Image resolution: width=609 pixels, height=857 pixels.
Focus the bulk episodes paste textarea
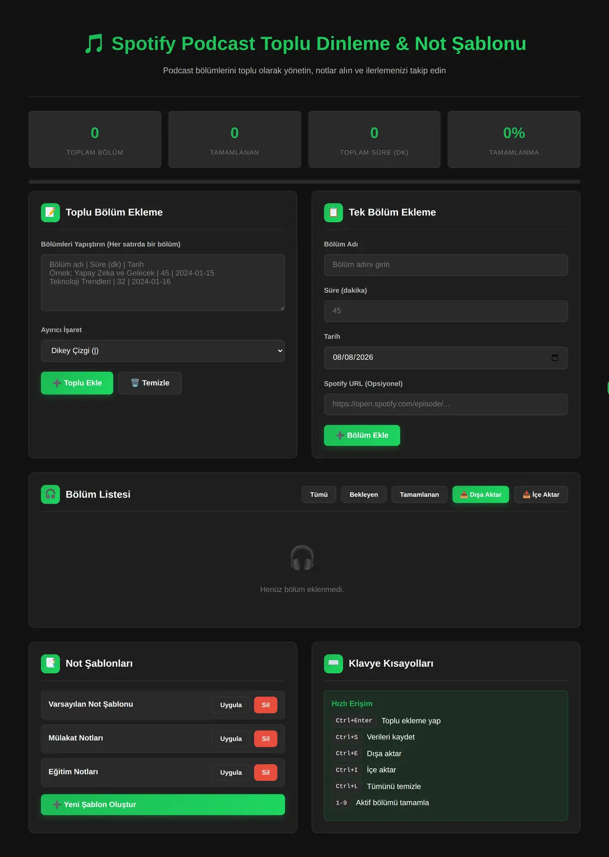pos(163,283)
